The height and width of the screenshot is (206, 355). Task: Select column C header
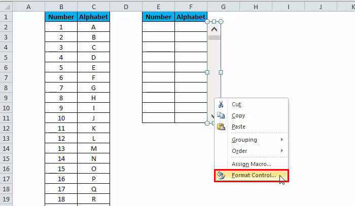(93, 7)
